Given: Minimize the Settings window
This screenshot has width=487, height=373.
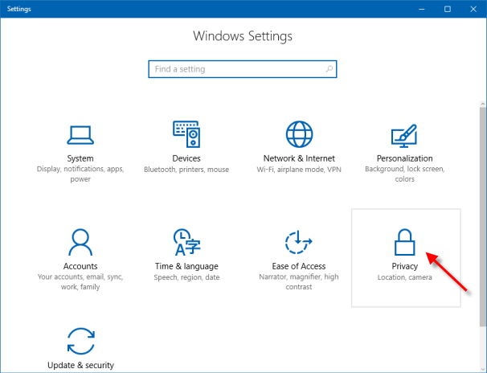Looking at the screenshot, I should 421,9.
